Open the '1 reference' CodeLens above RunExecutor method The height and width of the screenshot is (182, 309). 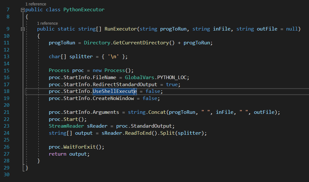[47, 23]
